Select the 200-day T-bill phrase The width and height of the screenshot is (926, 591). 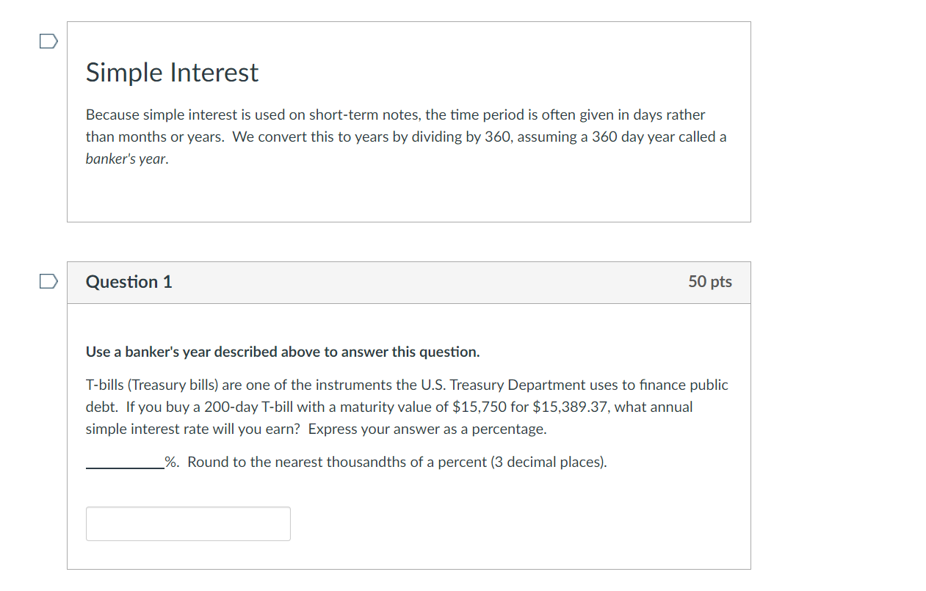coord(251,406)
